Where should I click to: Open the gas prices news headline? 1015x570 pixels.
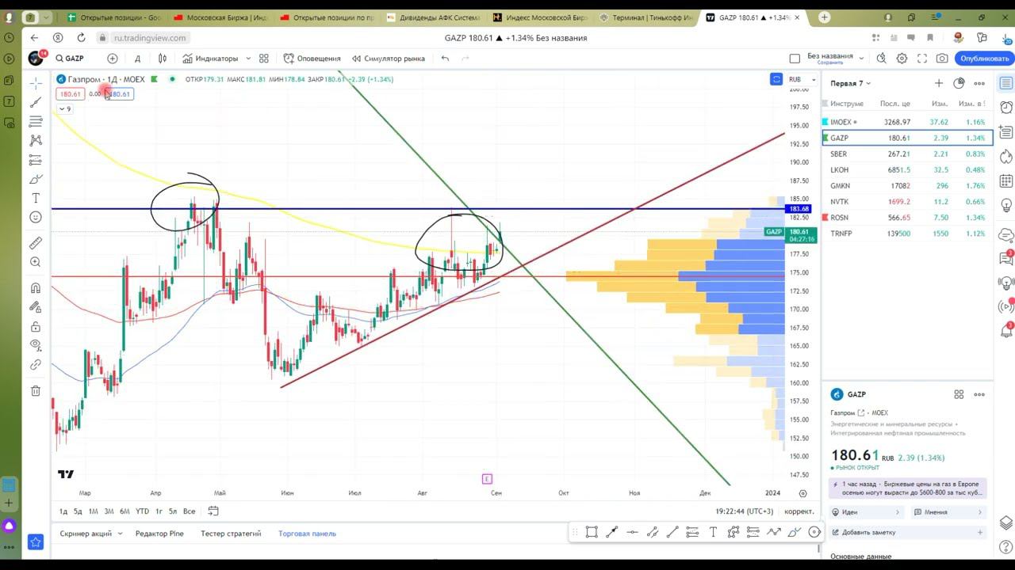click(x=907, y=488)
